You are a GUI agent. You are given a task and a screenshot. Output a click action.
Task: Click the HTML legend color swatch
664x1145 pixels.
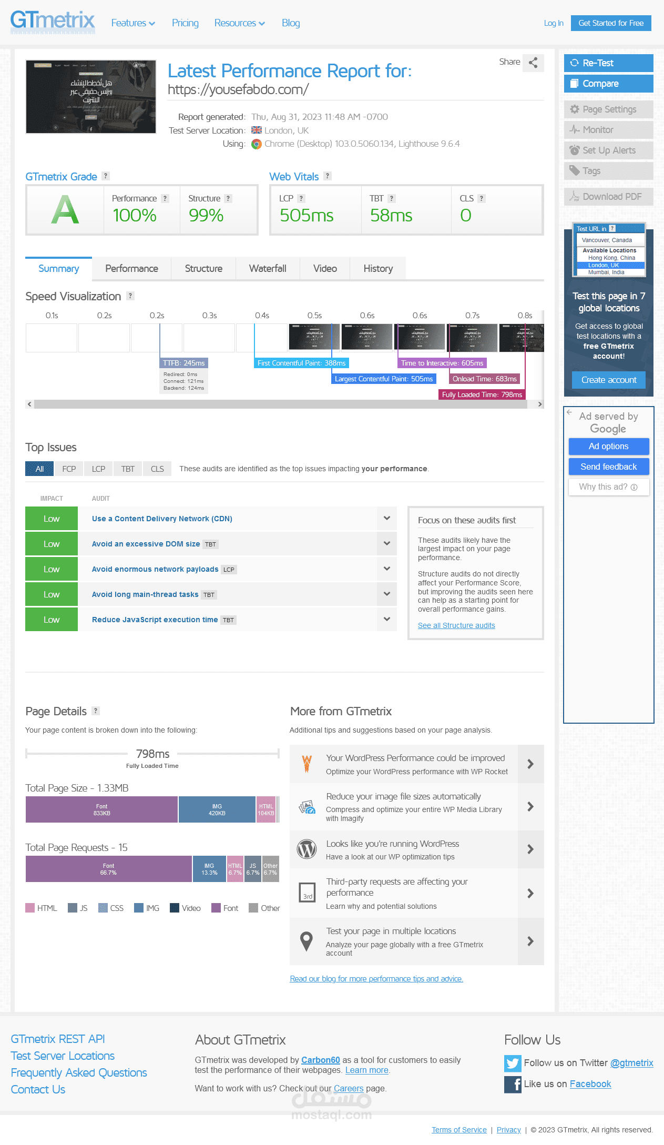pyautogui.click(x=30, y=908)
